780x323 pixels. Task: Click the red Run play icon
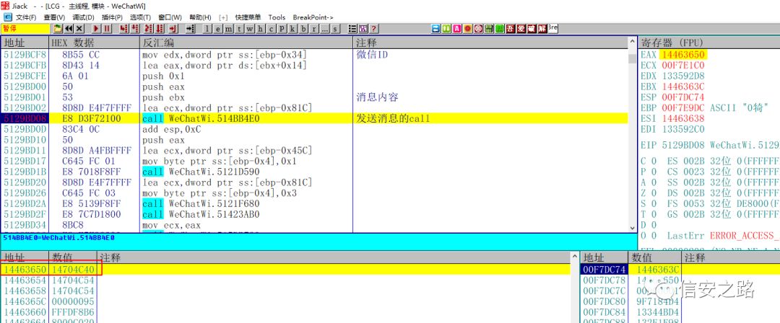(96, 29)
